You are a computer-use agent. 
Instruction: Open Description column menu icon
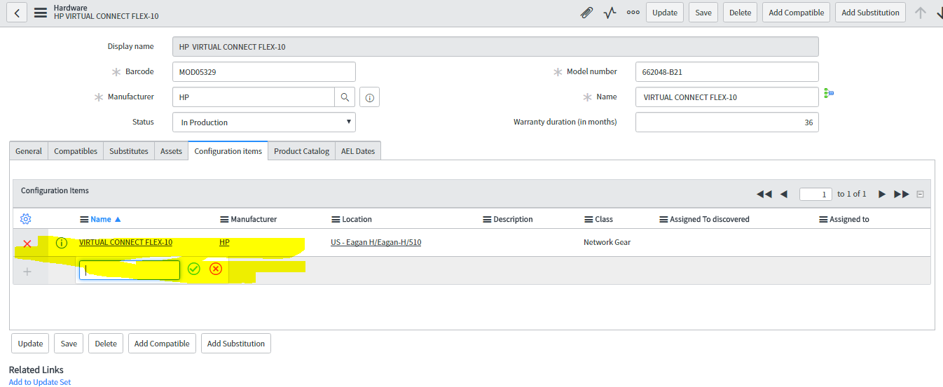click(x=488, y=219)
